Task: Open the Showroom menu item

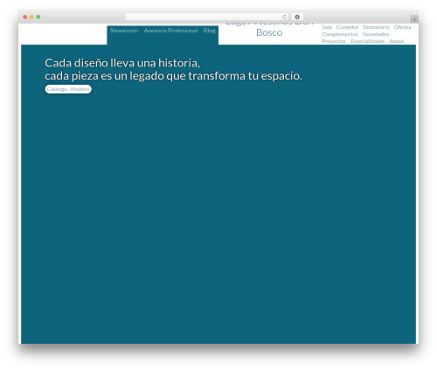Action: (124, 31)
